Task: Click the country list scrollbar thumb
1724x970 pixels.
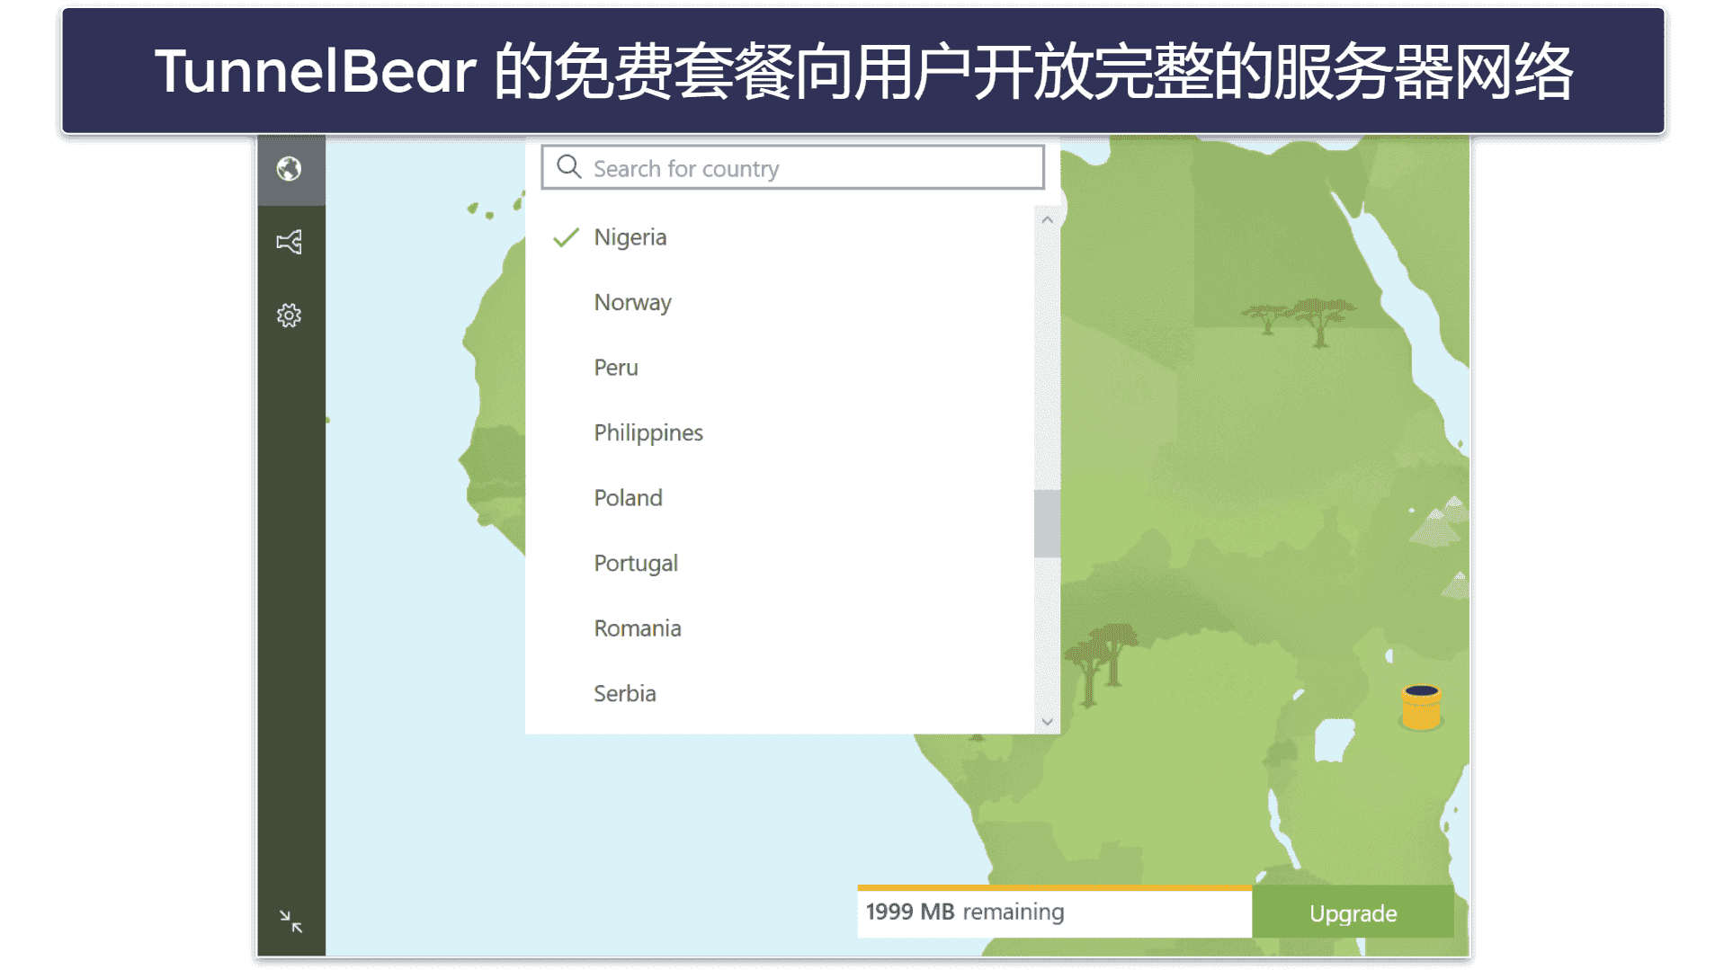Action: click(x=1047, y=523)
